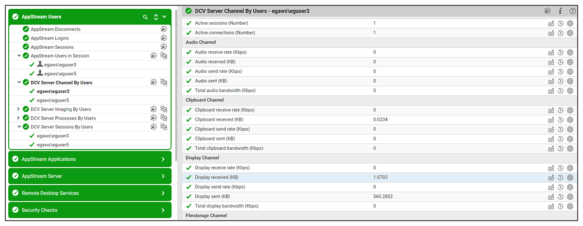The height and width of the screenshot is (226, 583).
Task: Click AI insights icon for Display sent (KB)
Action: pyautogui.click(x=570, y=197)
